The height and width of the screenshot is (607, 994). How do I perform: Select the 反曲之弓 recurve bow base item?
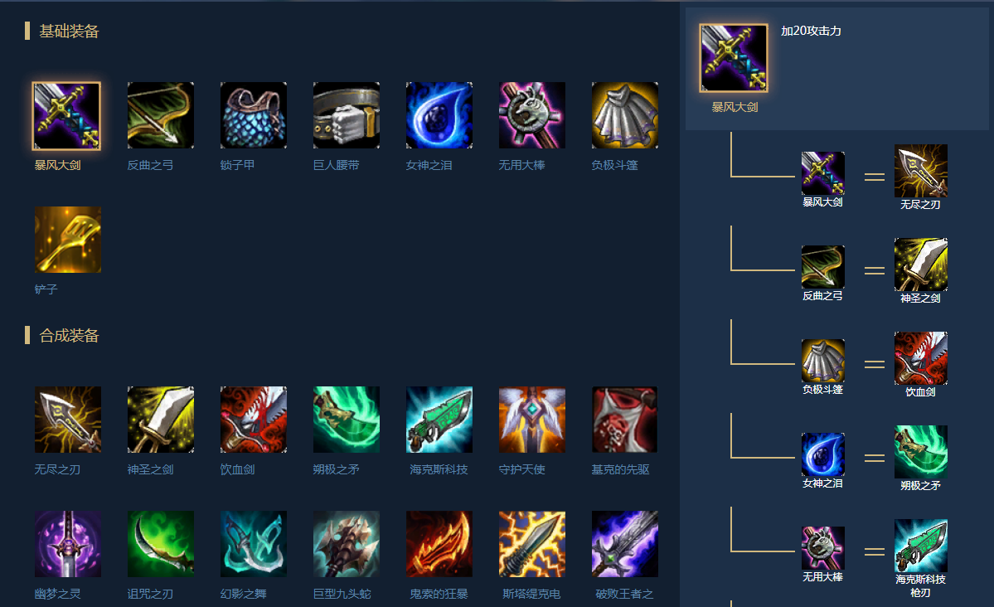pos(160,115)
